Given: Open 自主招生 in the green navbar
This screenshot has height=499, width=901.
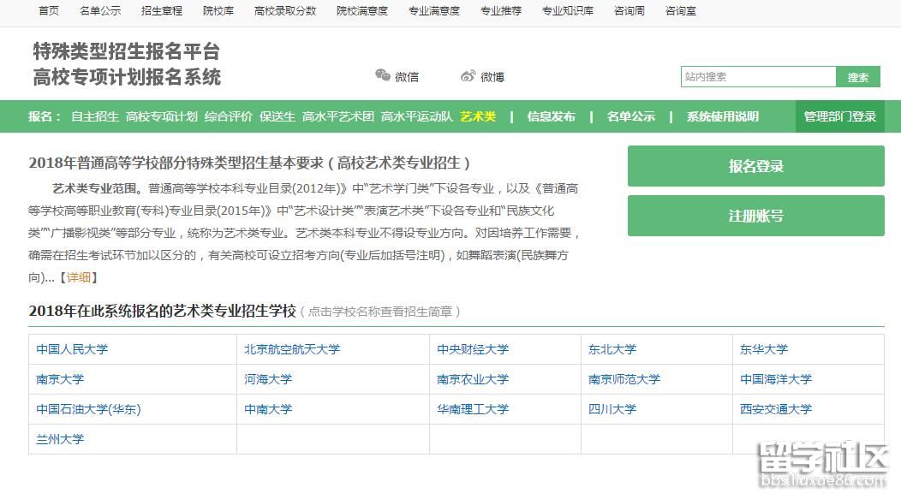Looking at the screenshot, I should click(94, 116).
